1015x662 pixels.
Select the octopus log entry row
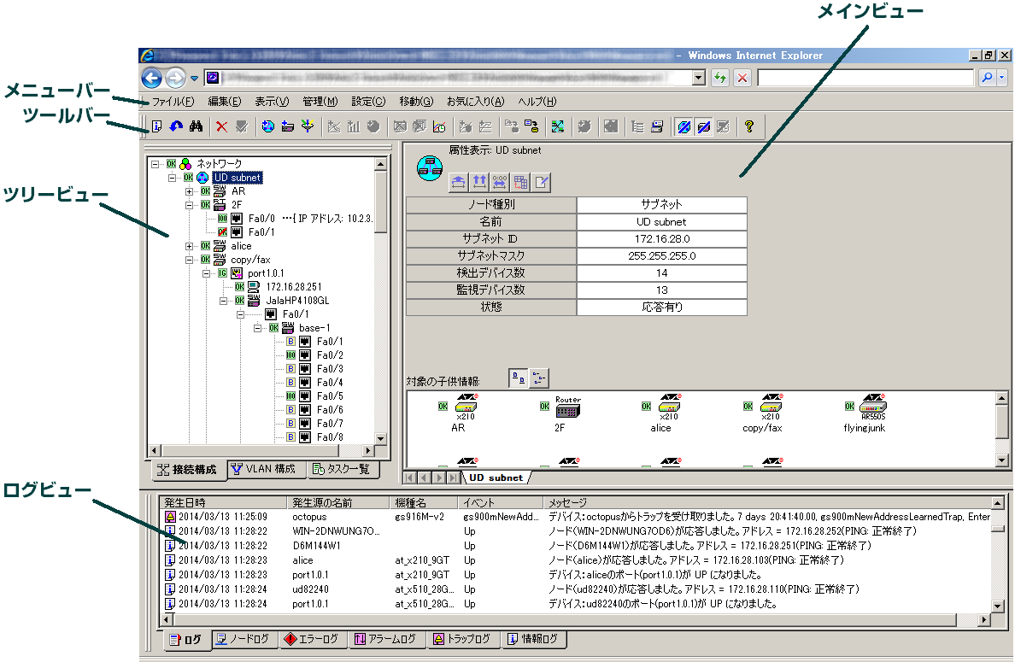coord(576,517)
